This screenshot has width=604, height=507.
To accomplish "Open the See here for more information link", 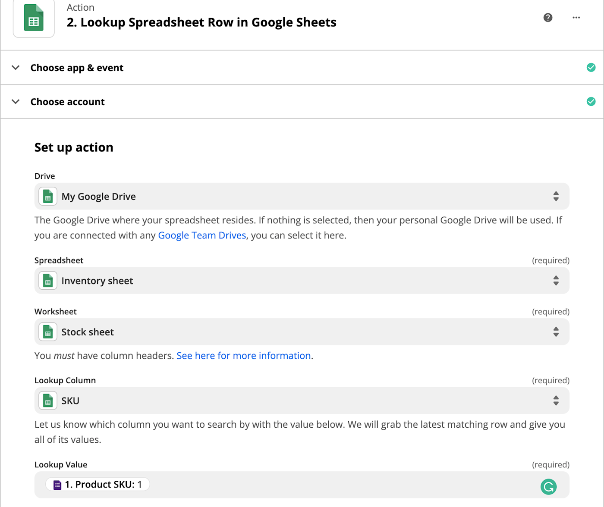I will coord(244,356).
